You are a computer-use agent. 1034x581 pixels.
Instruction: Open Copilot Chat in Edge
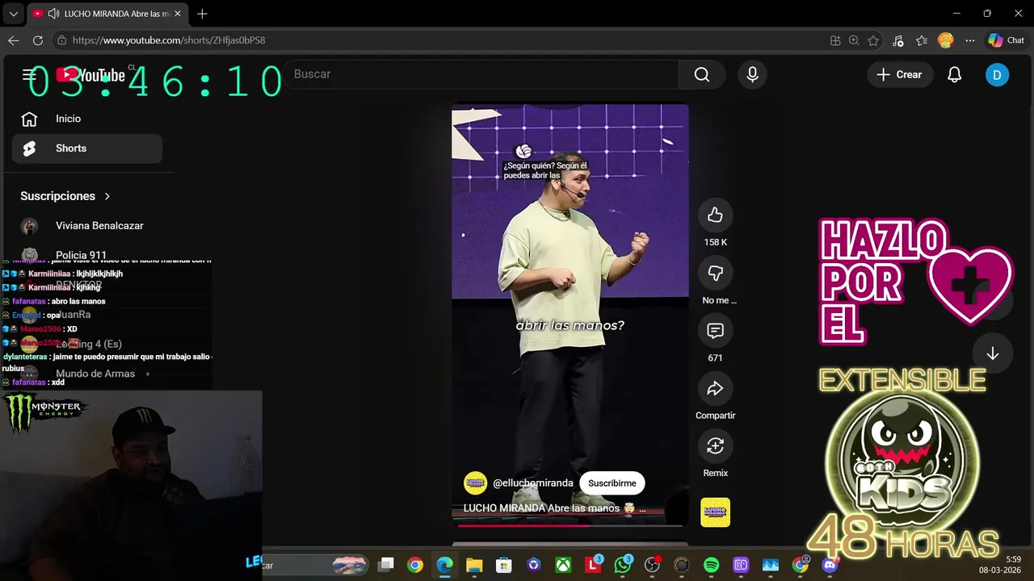(x=1007, y=40)
